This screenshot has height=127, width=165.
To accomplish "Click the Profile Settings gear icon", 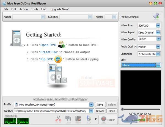I will (x=156, y=16).
